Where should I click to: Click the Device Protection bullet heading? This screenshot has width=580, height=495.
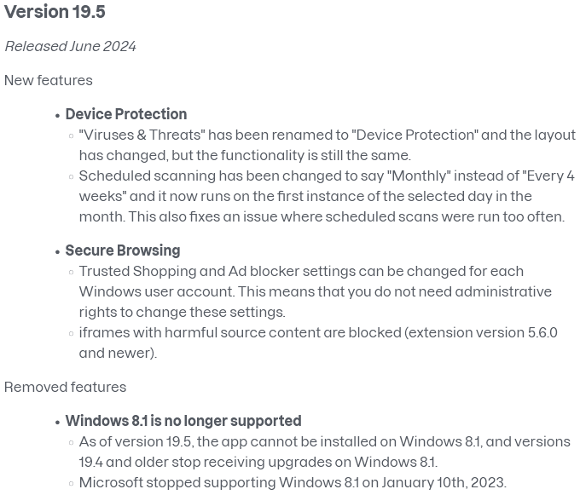pos(126,114)
